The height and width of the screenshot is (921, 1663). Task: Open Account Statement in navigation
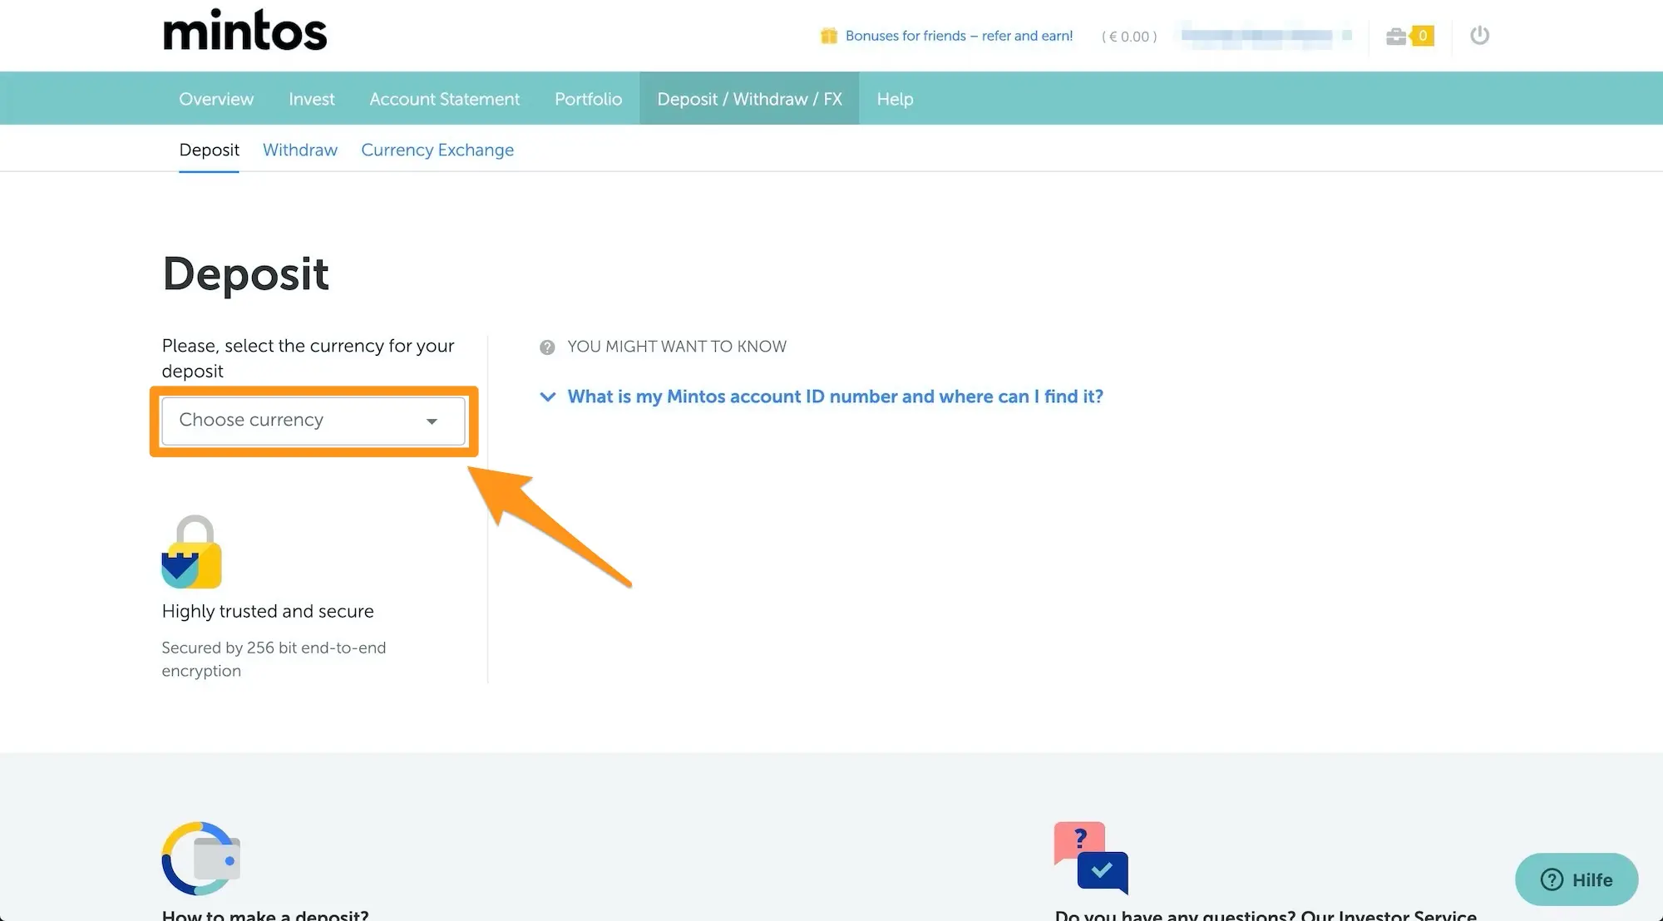(x=445, y=99)
